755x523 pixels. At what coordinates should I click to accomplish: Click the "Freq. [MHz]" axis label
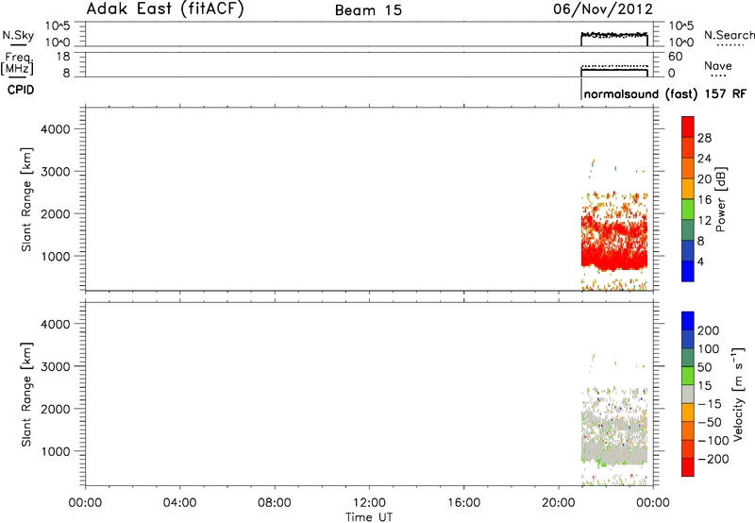tap(18, 63)
